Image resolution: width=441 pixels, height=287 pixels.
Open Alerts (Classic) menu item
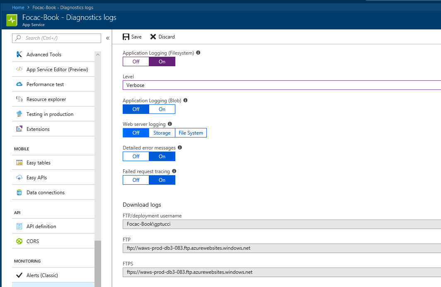[x=53, y=275]
